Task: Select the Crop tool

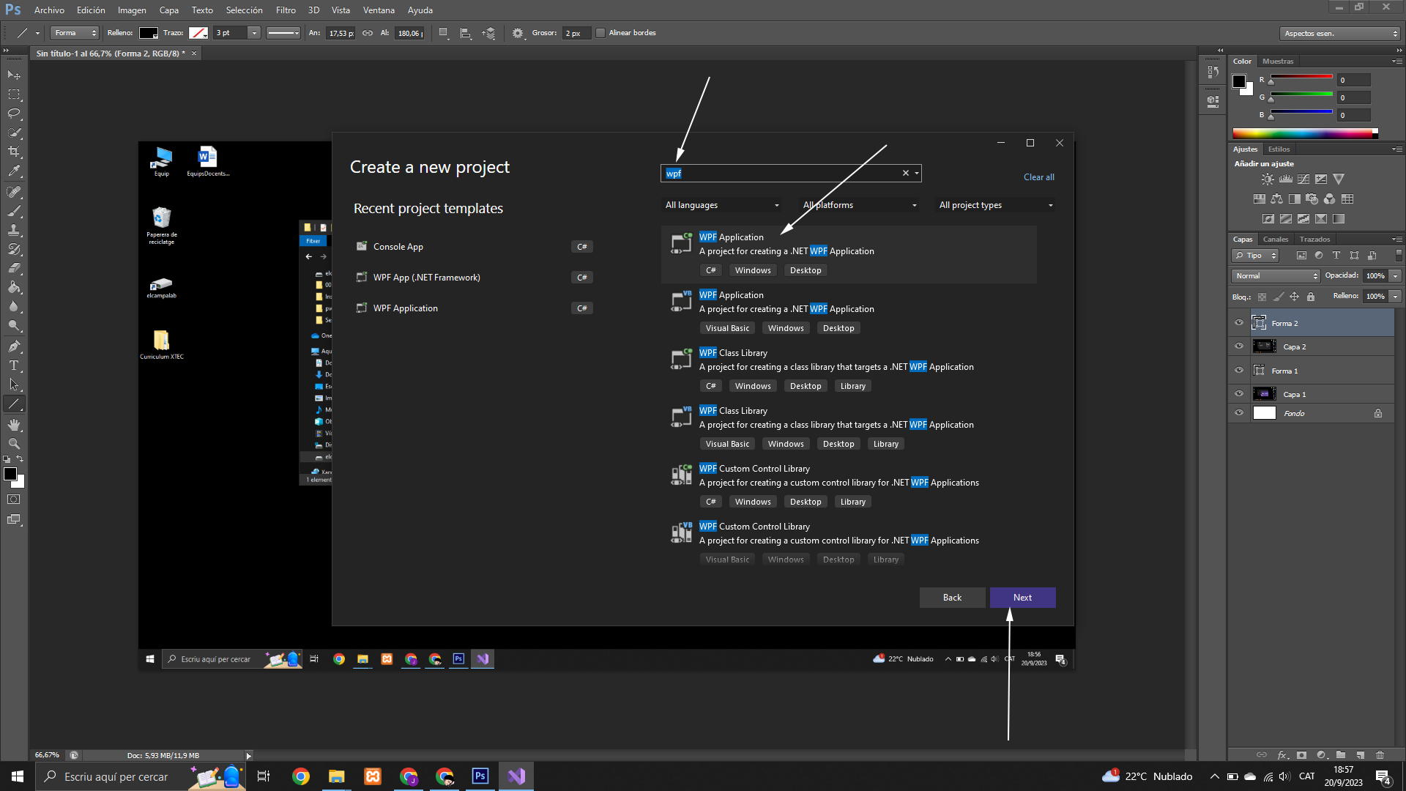Action: tap(14, 152)
